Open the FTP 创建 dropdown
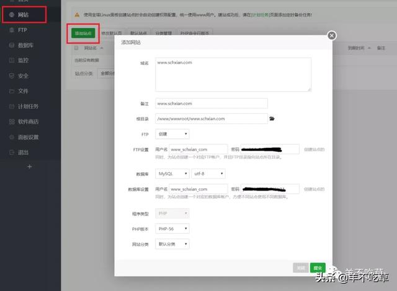 point(172,134)
